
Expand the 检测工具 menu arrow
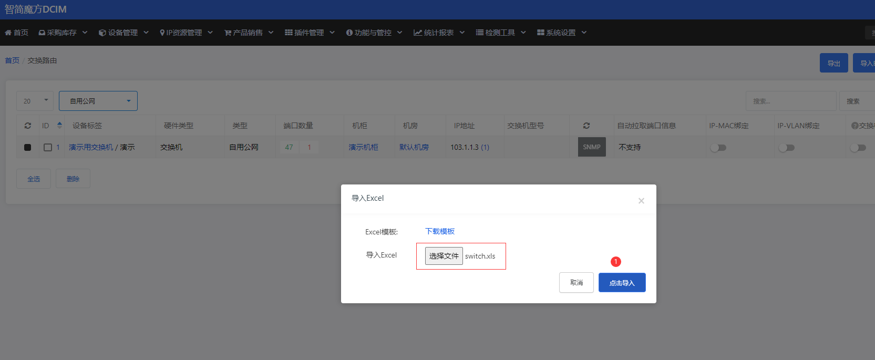pos(523,33)
